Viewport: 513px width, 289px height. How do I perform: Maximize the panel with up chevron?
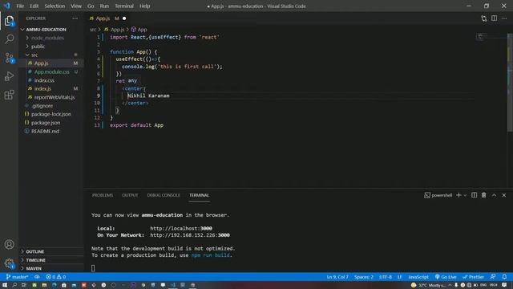tap(494, 195)
